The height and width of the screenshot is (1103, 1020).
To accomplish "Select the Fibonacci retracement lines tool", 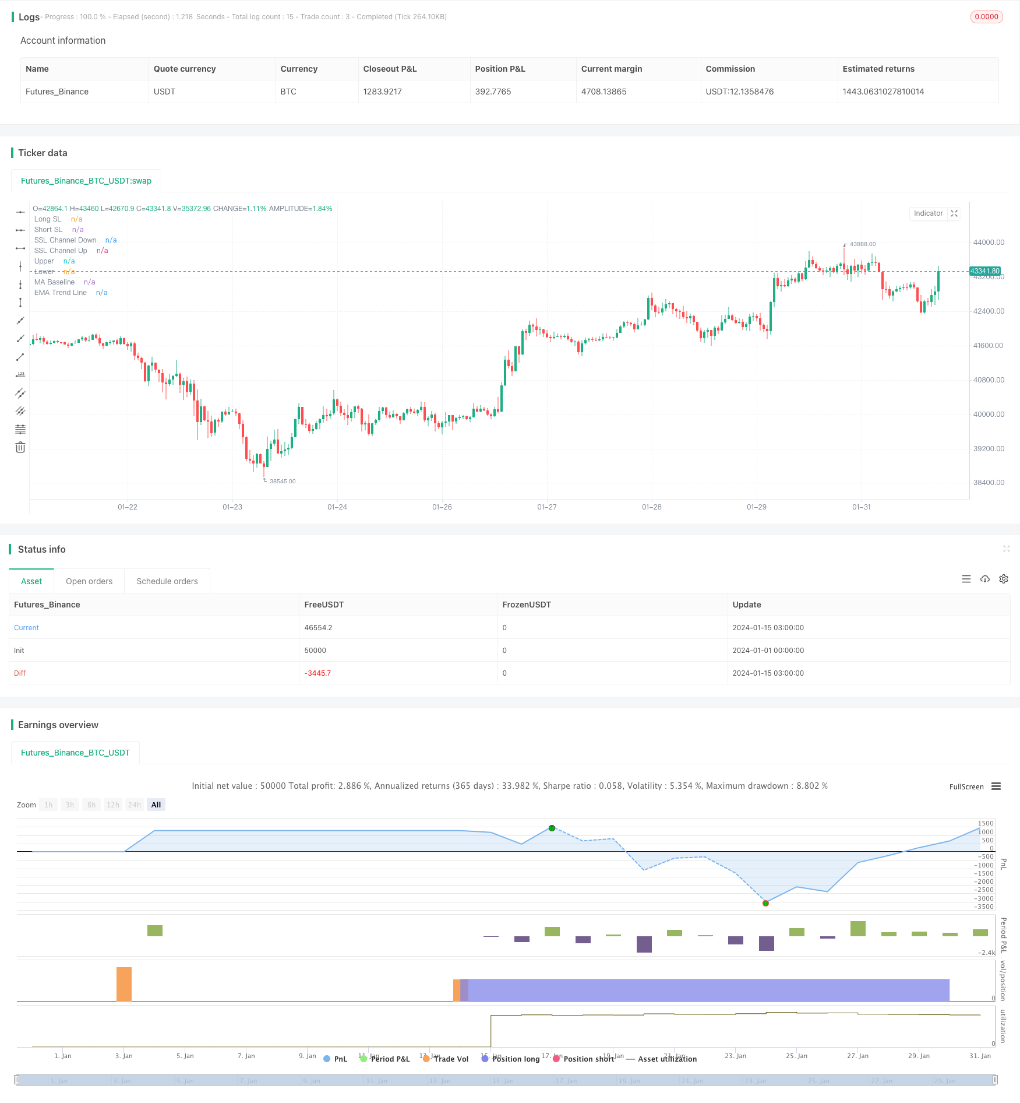I will (20, 429).
